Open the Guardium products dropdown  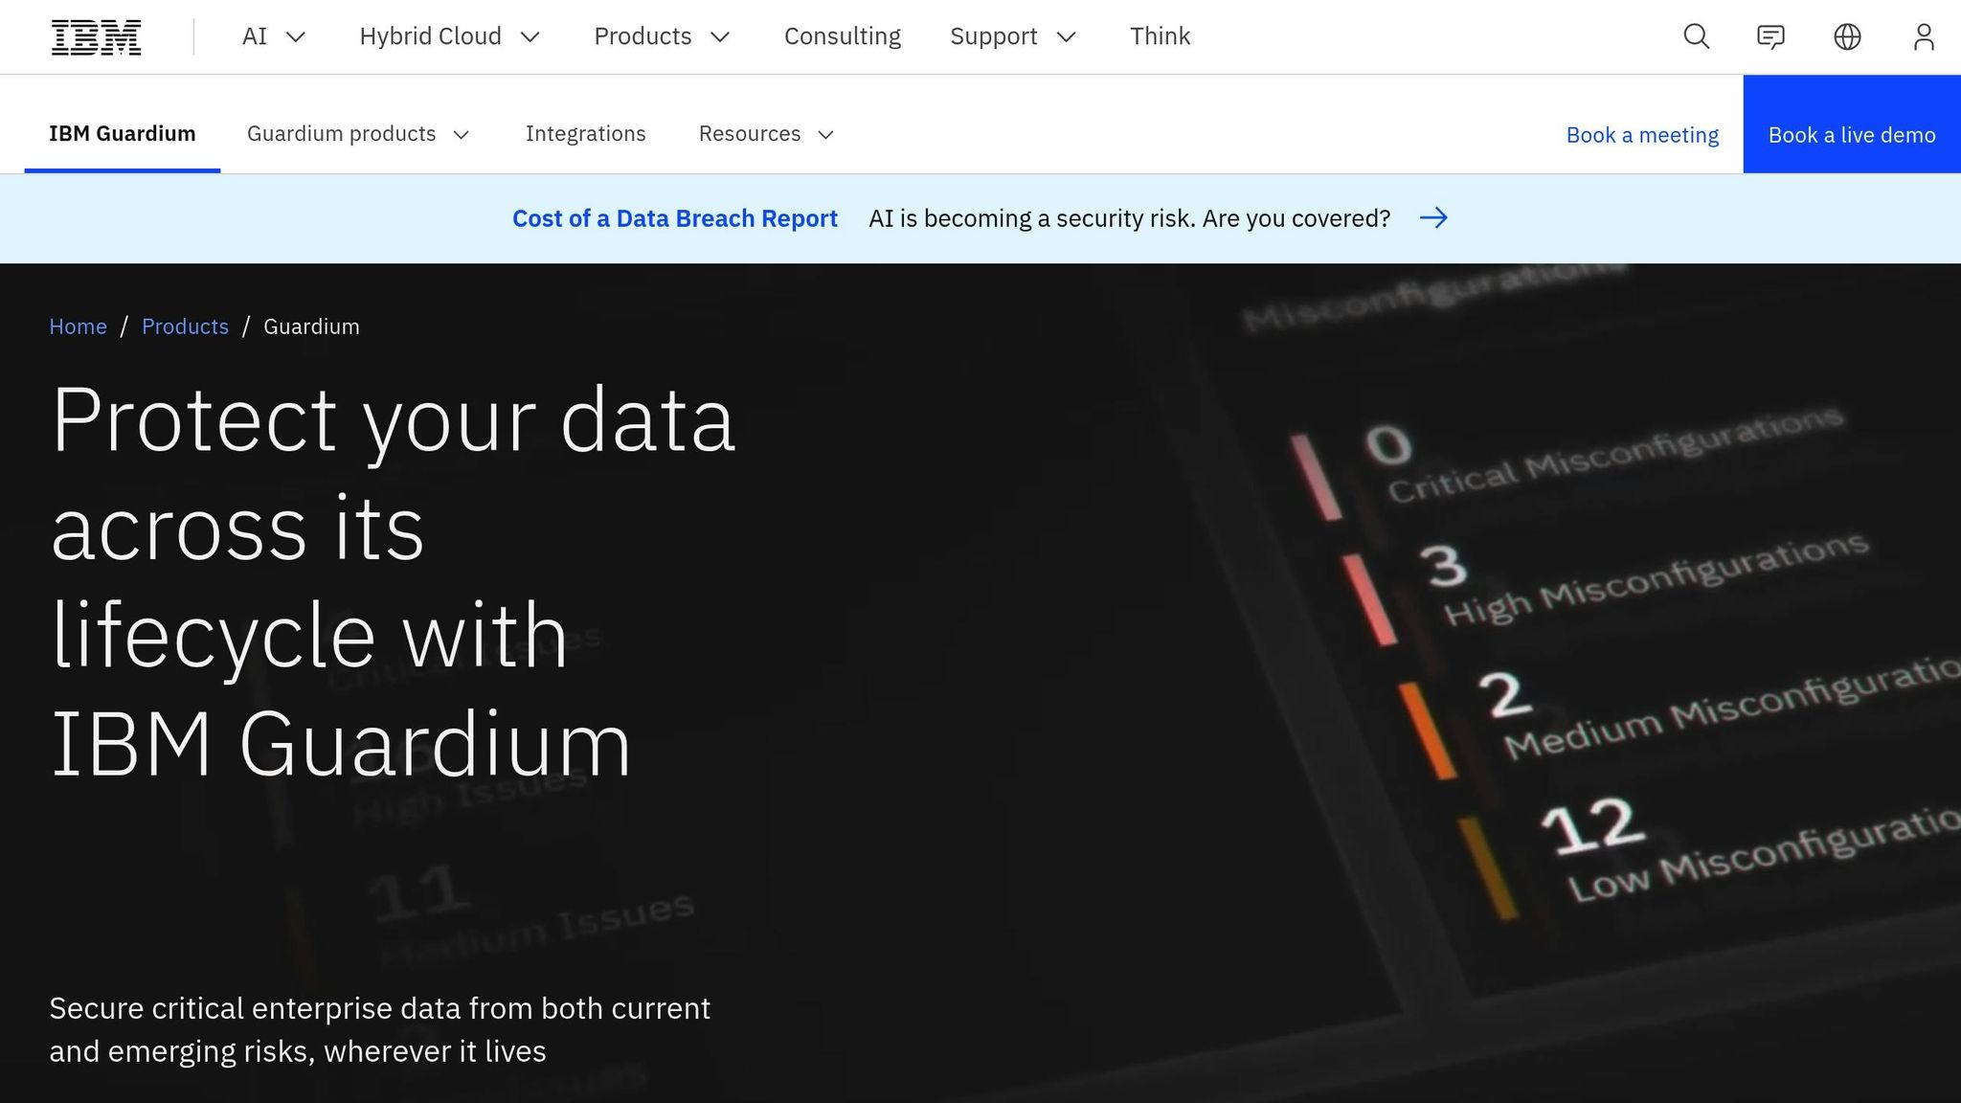tap(357, 134)
